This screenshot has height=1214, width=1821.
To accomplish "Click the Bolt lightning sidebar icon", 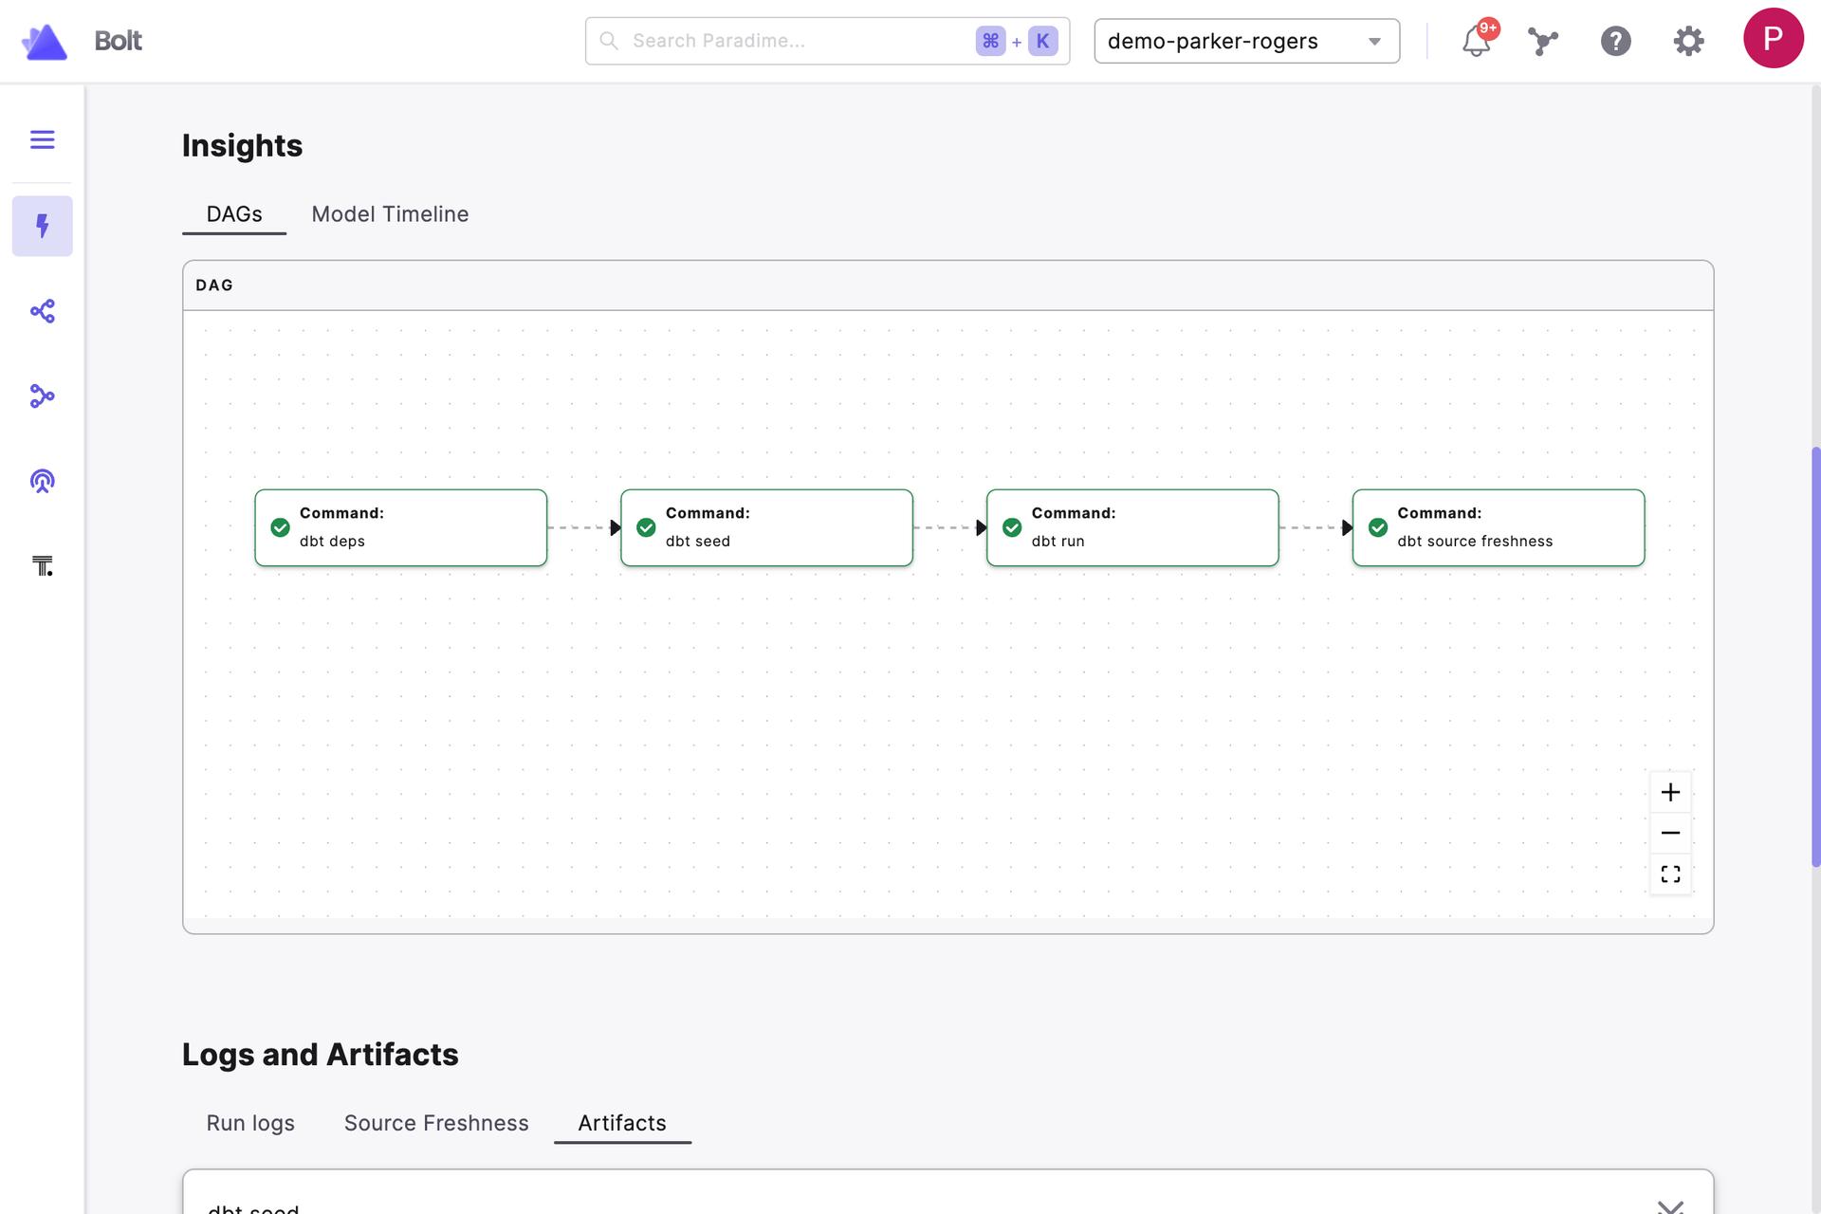I will point(42,226).
